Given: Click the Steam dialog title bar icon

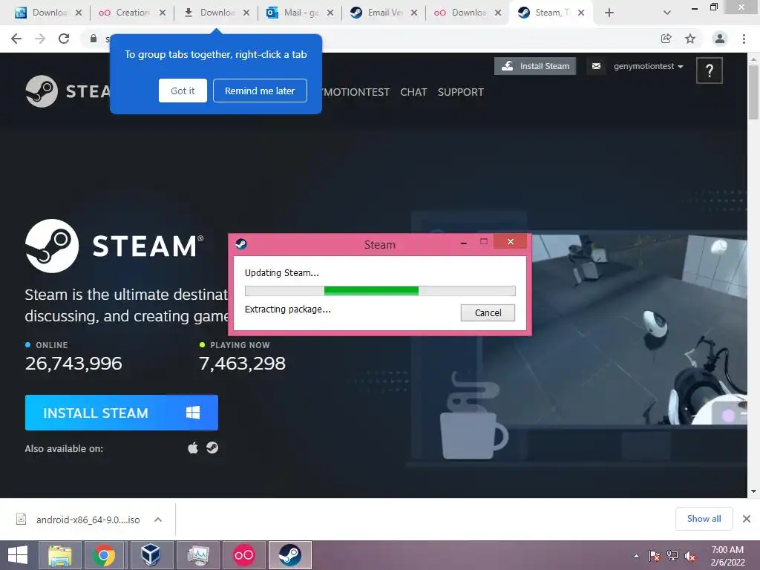Looking at the screenshot, I should point(241,243).
